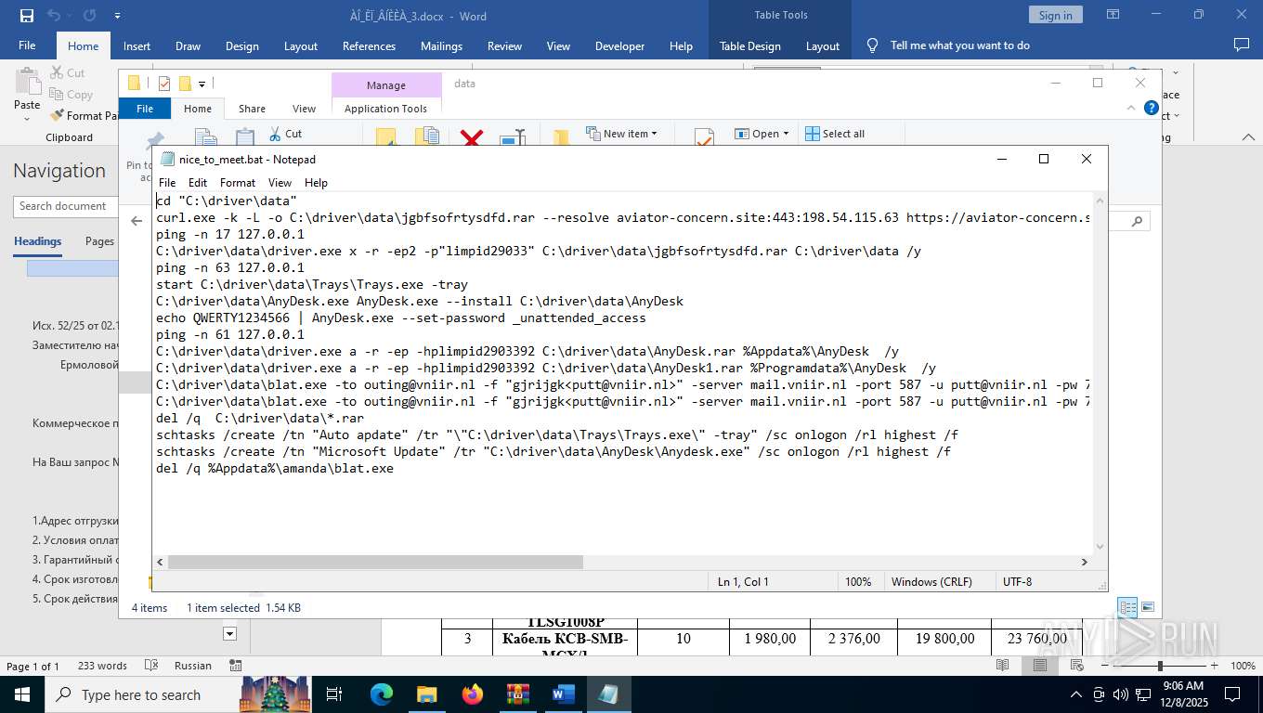
Task: Open the View tab in File Explorer
Action: point(304,109)
